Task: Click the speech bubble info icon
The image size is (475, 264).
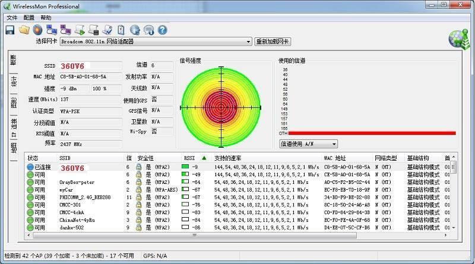Action: (149, 30)
